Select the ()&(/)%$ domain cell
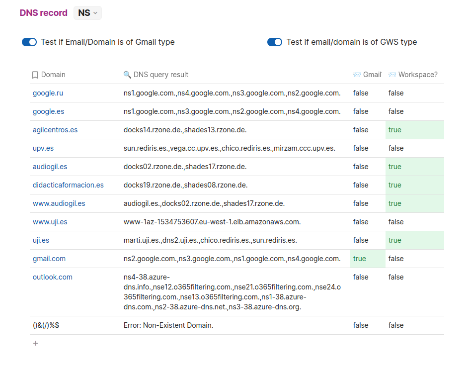Viewport: 467px width, 378px height. (x=46, y=325)
